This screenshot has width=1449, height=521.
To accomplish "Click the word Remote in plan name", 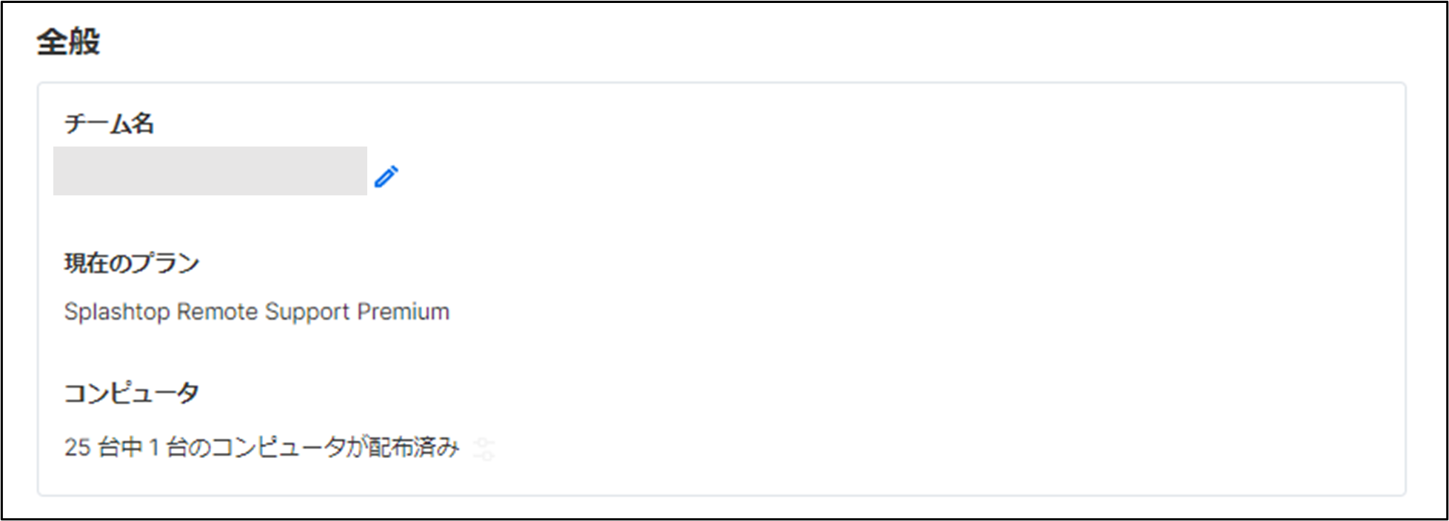I will [218, 312].
